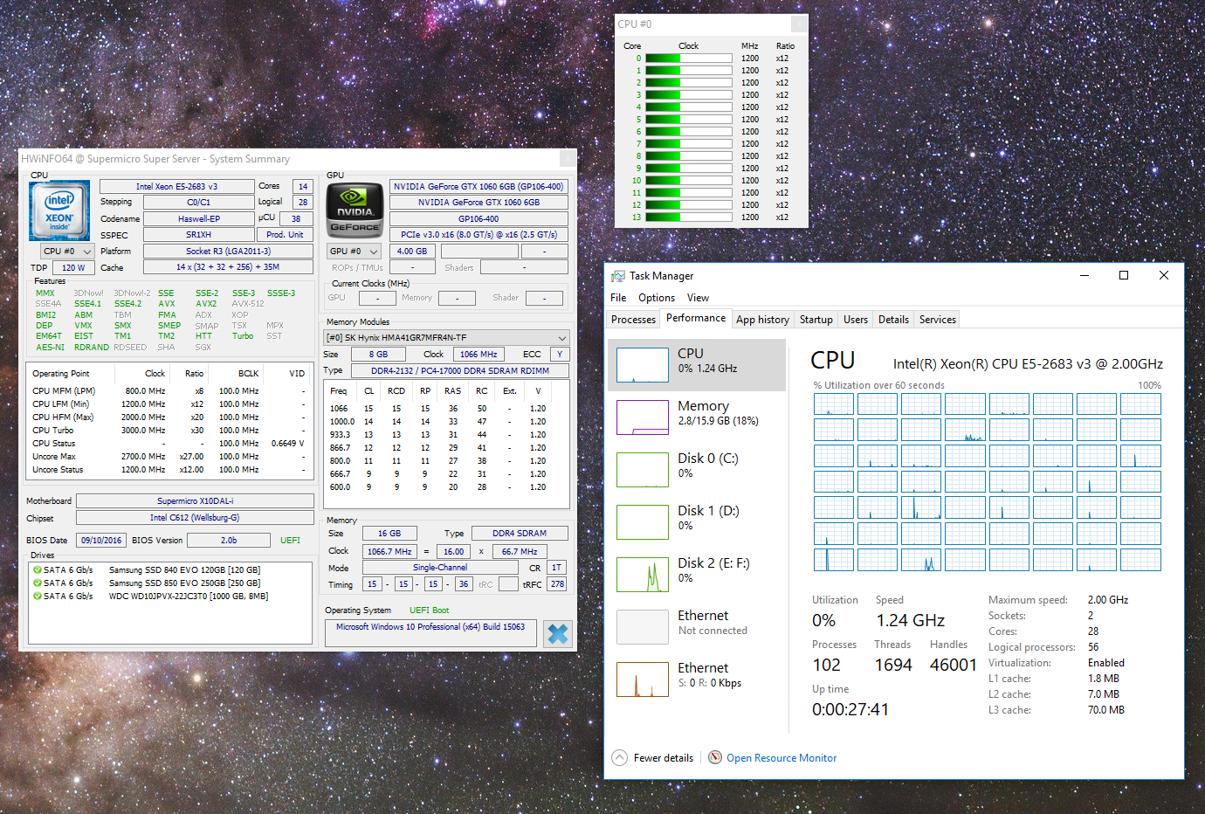Click green status icon of Samsung SSD 840 EVO
The width and height of the screenshot is (1205, 814).
(38, 569)
